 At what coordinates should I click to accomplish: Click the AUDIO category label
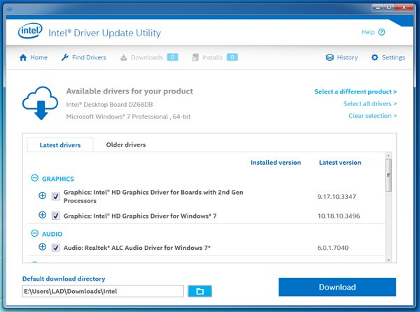pos(52,234)
